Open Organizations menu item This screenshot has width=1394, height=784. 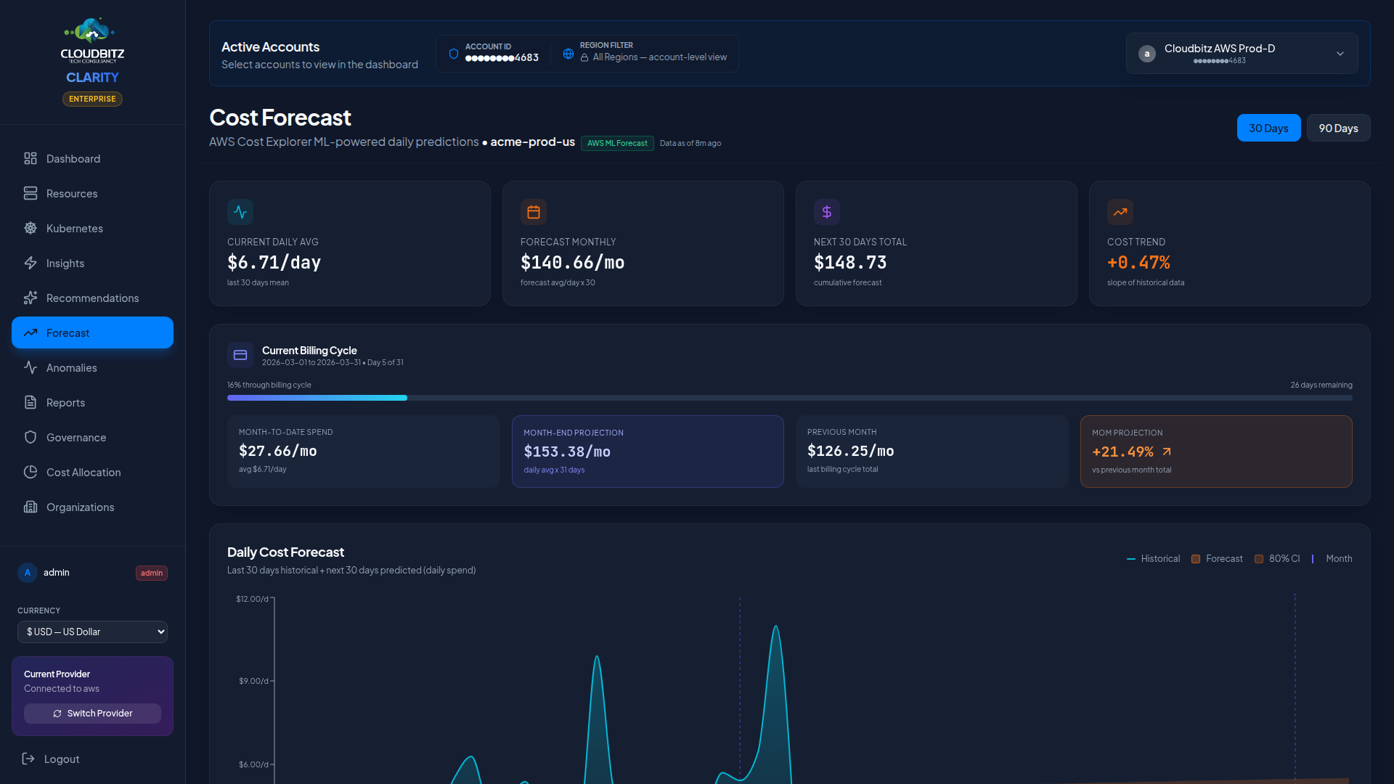(x=92, y=507)
